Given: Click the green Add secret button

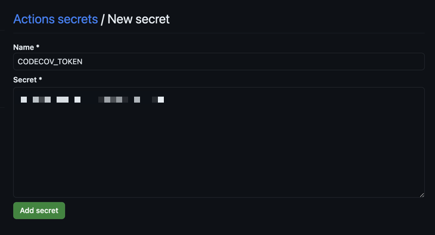Looking at the screenshot, I should point(39,211).
